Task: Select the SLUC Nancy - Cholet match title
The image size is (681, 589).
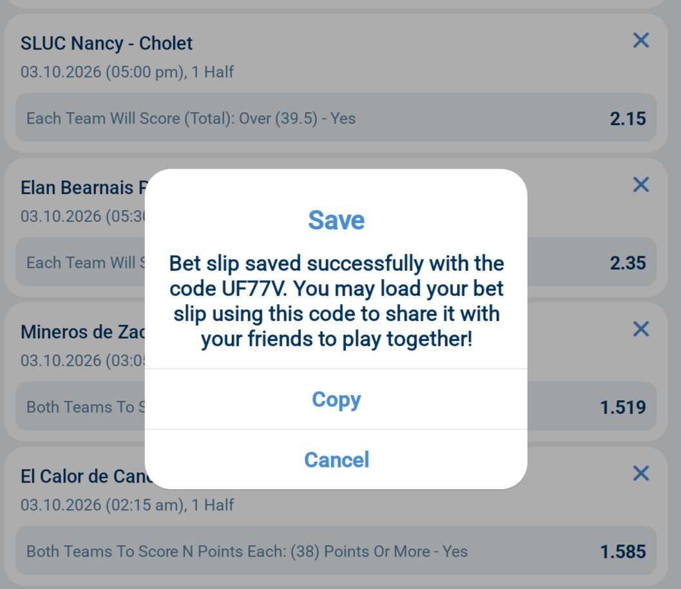Action: point(106,43)
